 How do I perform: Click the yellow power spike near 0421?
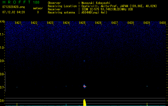click(x=17, y=104)
